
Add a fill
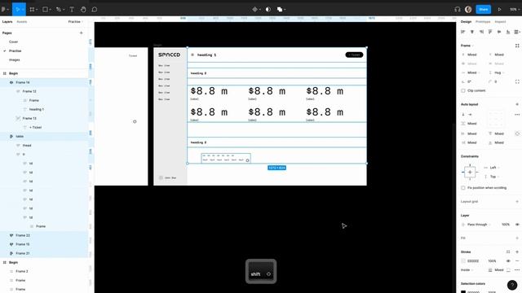[517, 238]
